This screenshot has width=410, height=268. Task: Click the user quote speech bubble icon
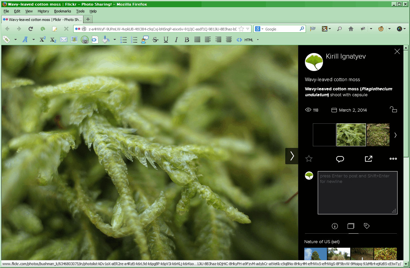[145, 40]
